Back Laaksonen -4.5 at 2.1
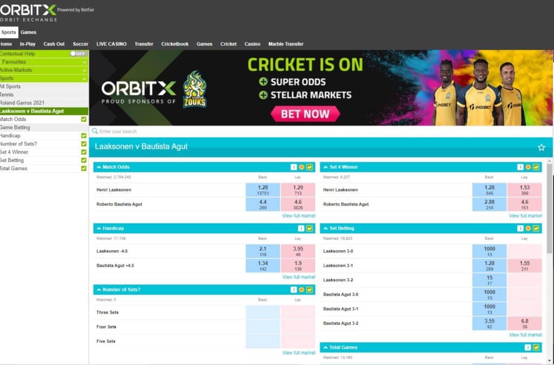The width and height of the screenshot is (554, 365). coord(263,251)
